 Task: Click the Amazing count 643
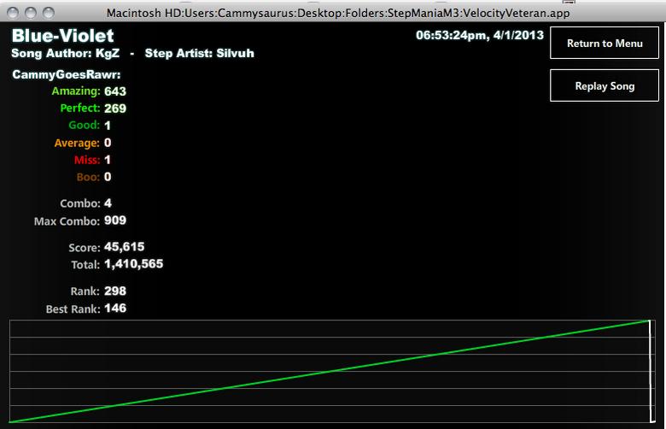[x=115, y=91]
